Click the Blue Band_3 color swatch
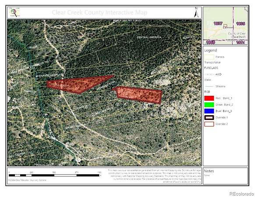255x197 pixels. click(209, 111)
